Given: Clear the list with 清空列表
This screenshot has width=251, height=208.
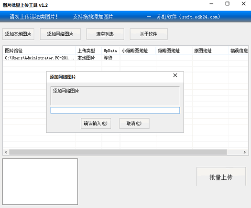Looking at the screenshot, I should (105, 34).
